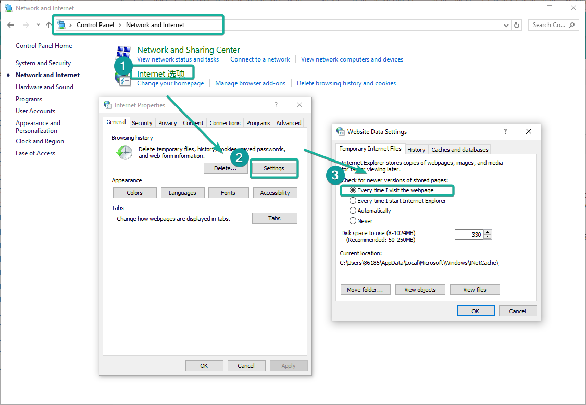Switch to the Privacy tab

coord(167,123)
